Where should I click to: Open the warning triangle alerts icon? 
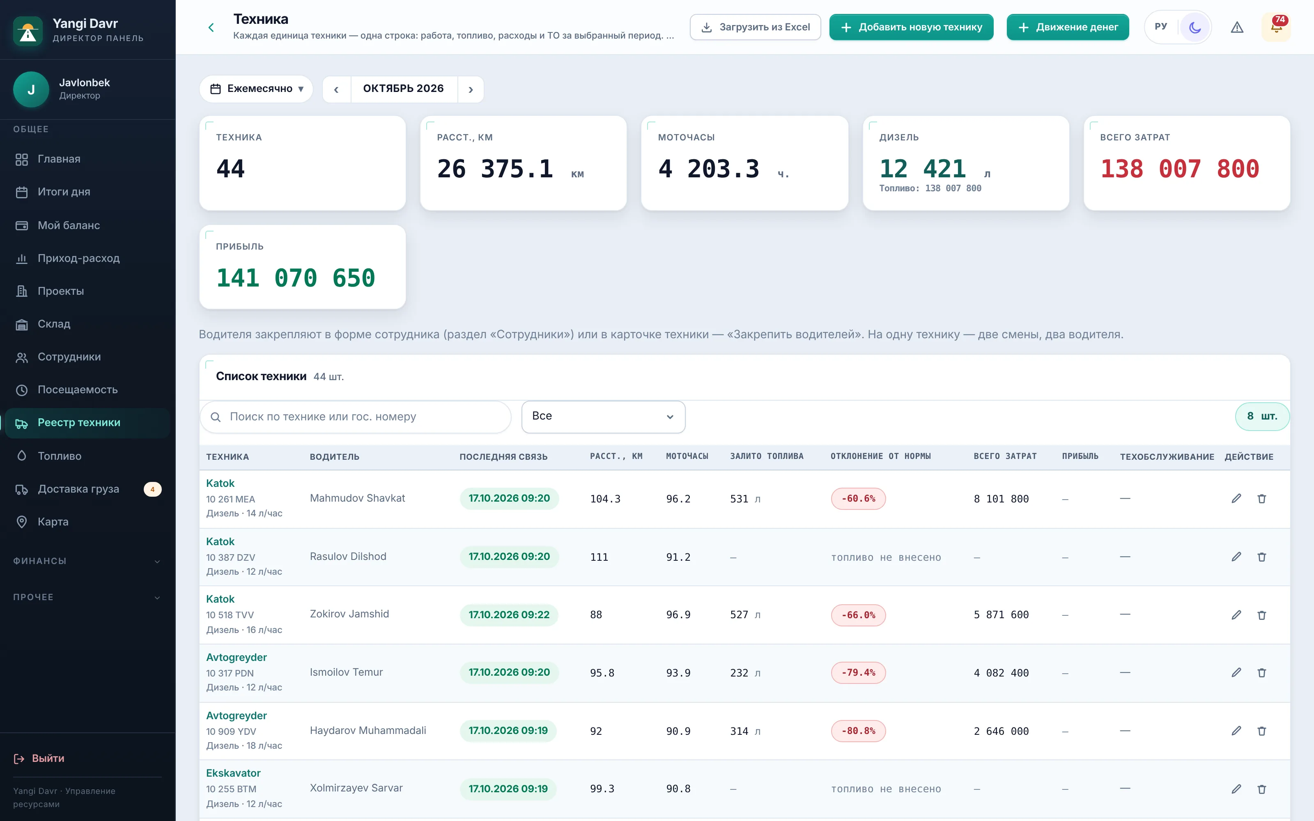[1237, 27]
